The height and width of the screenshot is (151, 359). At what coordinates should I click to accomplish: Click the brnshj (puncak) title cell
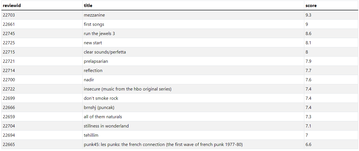[193, 108]
